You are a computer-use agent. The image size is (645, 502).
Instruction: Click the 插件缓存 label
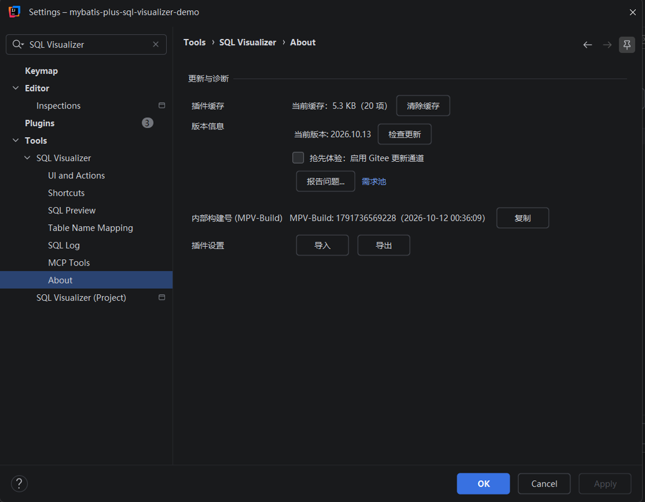click(208, 106)
